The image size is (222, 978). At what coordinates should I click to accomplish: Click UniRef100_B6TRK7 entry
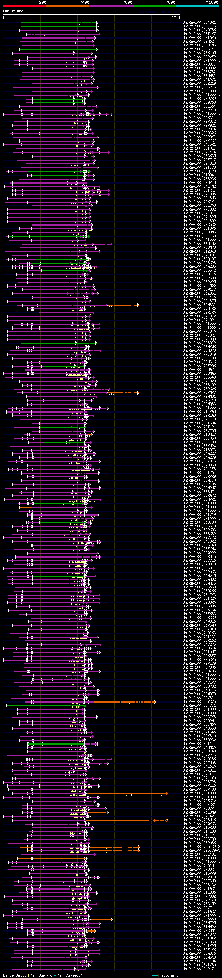[199, 190]
